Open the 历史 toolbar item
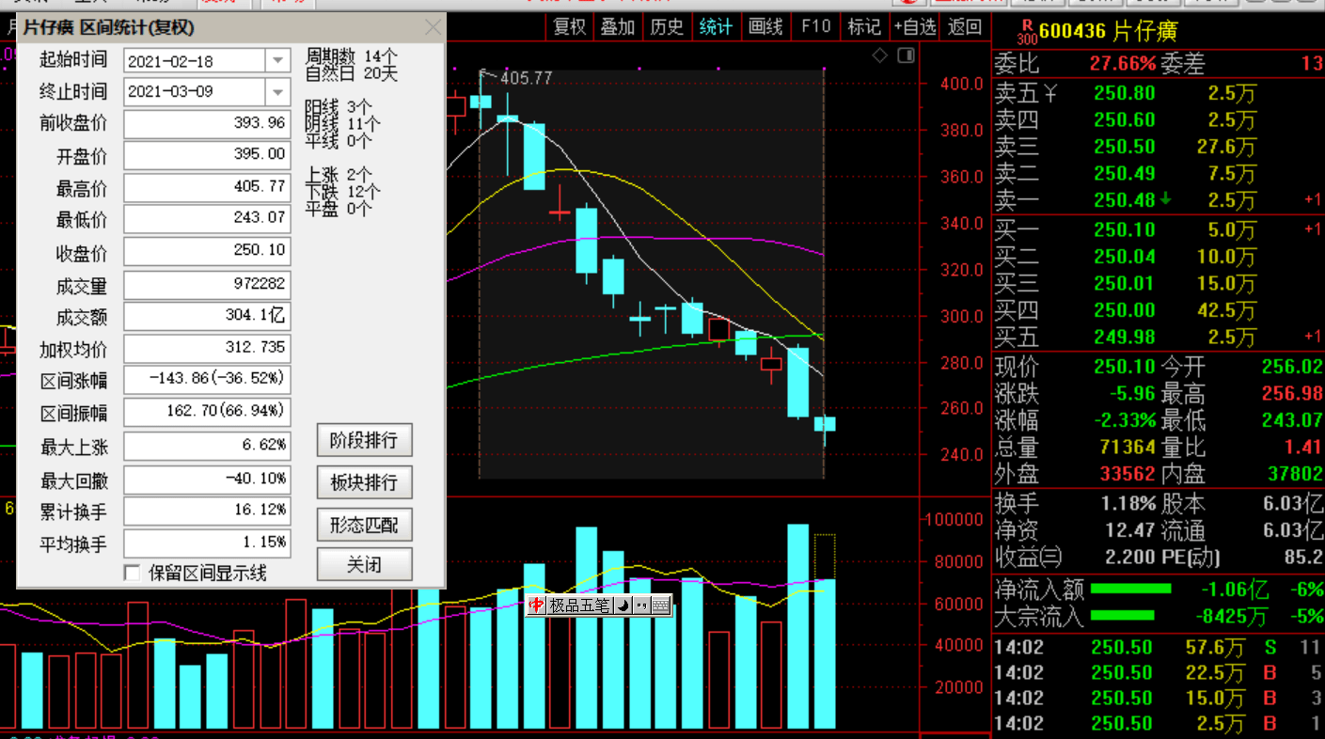This screenshot has width=1325, height=739. point(667,26)
